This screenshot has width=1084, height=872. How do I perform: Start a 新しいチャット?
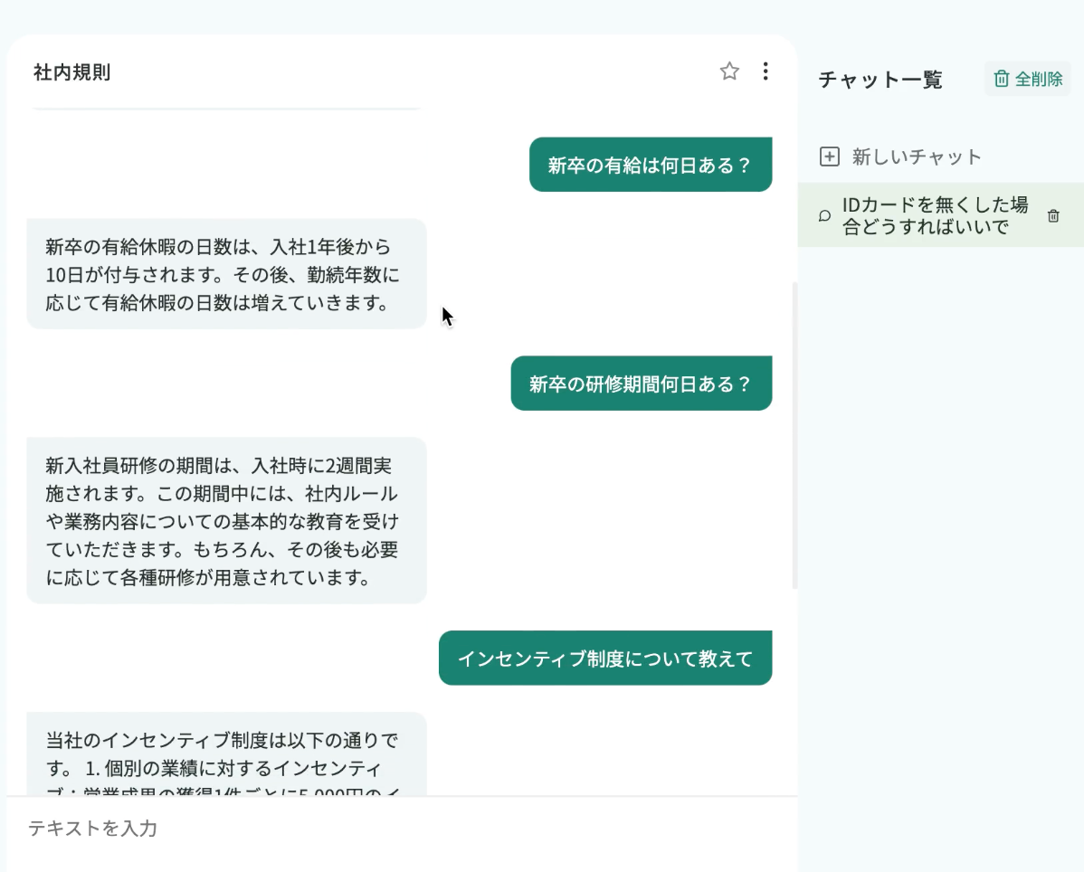[916, 157]
